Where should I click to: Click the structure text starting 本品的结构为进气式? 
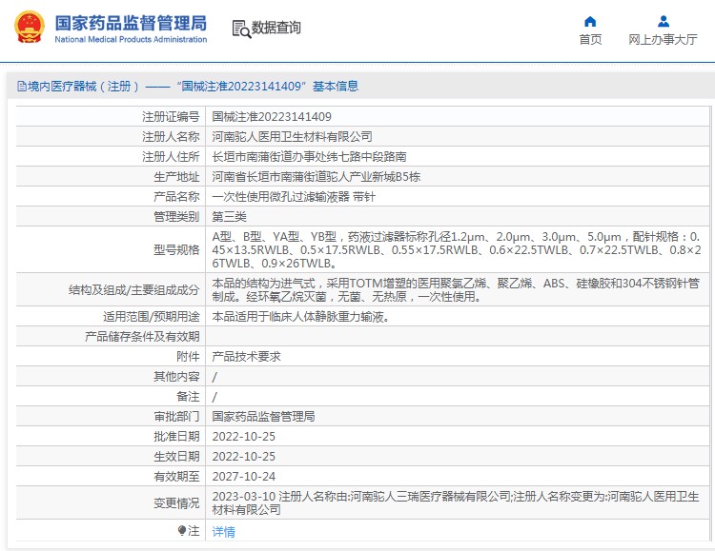(x=456, y=290)
